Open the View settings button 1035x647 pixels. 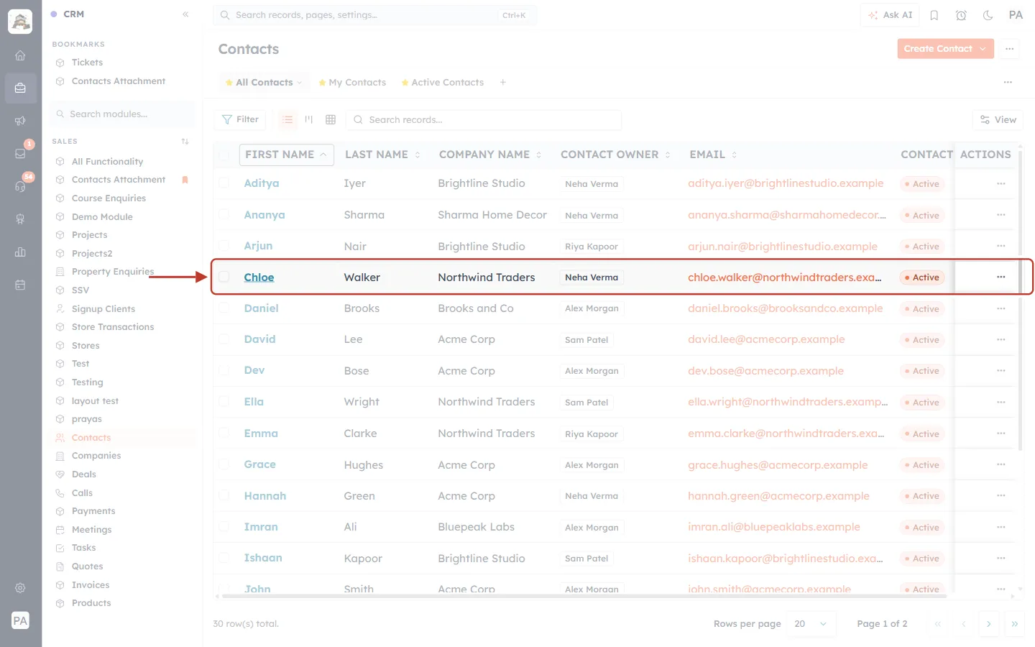pos(998,120)
